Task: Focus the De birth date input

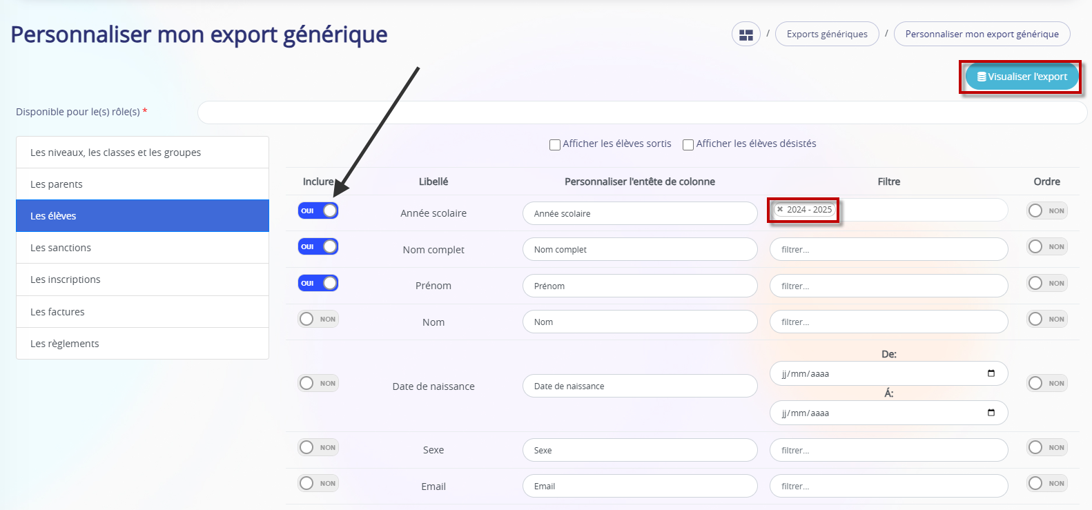Action: [888, 373]
